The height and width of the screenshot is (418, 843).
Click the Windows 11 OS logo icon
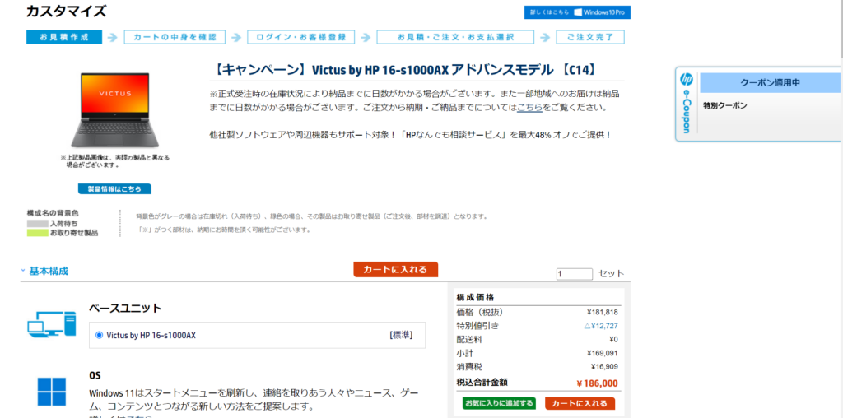point(52,391)
